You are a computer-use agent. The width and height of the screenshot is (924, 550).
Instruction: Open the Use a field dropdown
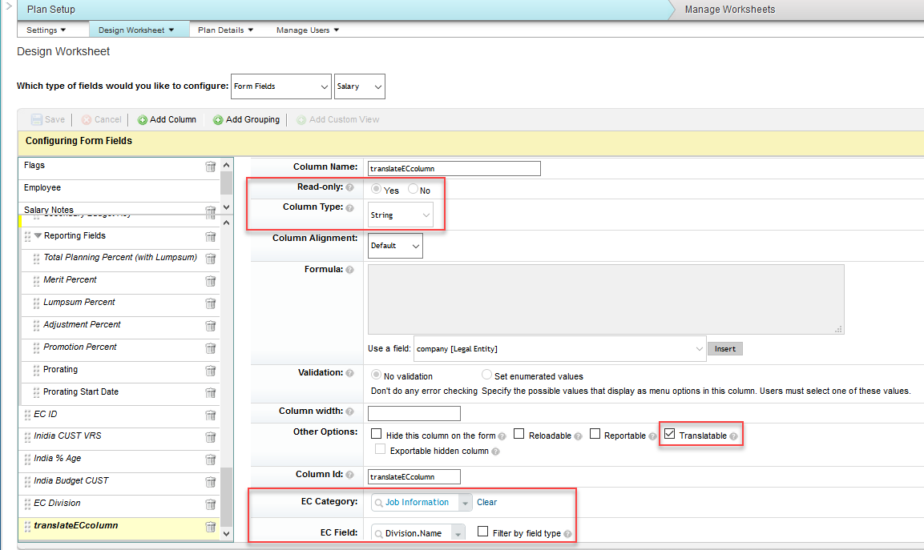[x=560, y=348]
